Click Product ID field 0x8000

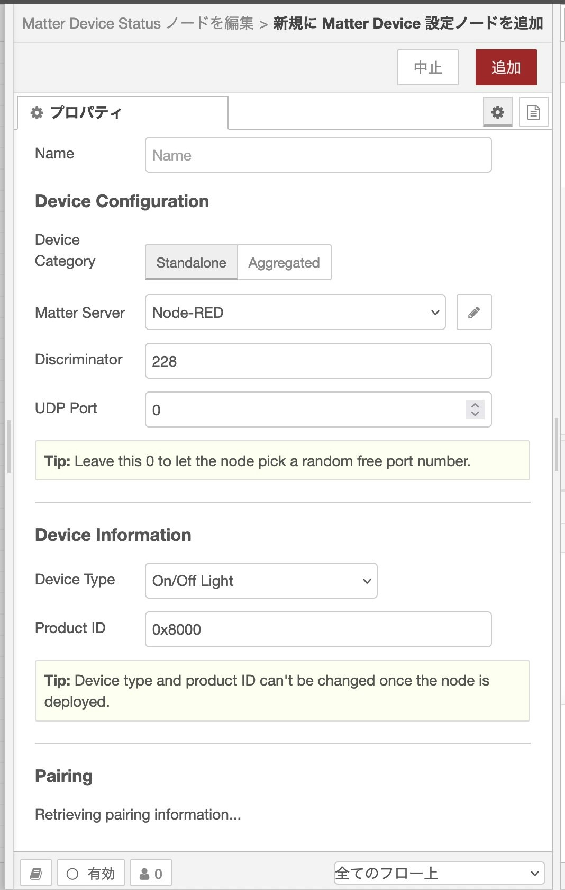click(318, 629)
